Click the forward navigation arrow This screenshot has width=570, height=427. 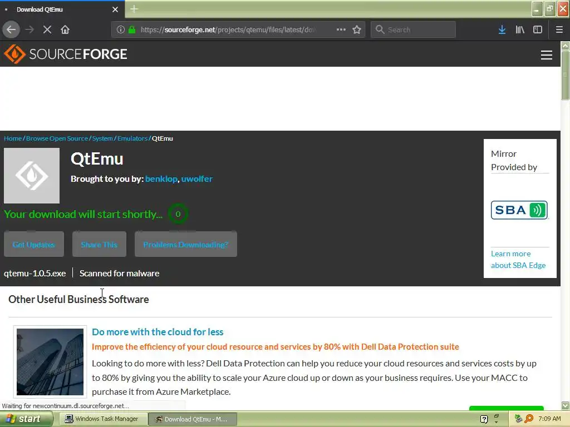(30, 29)
